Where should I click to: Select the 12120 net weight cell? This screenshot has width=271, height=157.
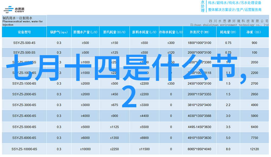(x=254, y=149)
